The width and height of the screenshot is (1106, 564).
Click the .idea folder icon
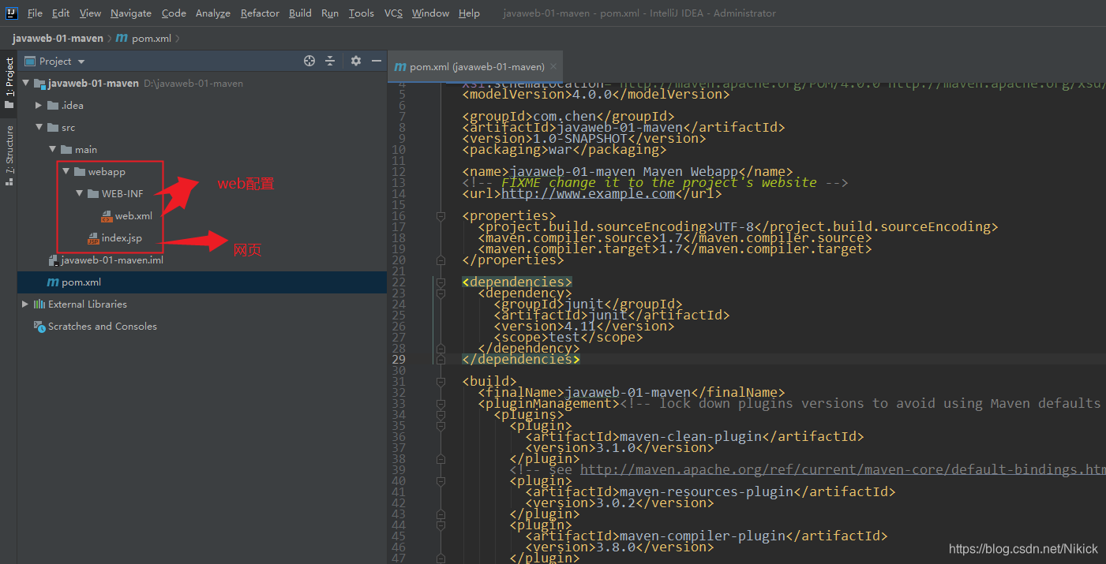53,105
